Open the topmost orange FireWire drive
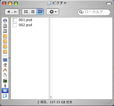This screenshot has width=114, height=106. (5, 36)
